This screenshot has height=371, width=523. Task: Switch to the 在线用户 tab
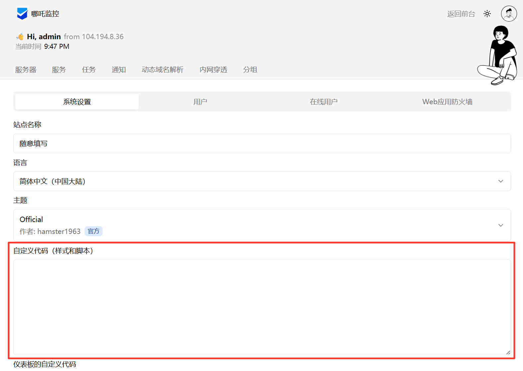324,102
